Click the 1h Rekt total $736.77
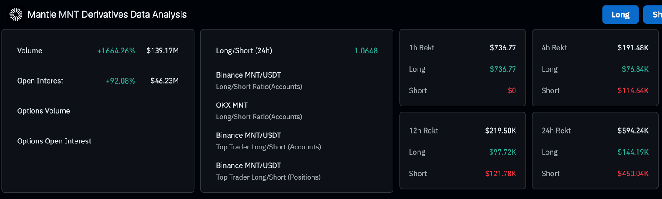This screenshot has width=662, height=199. (503, 48)
